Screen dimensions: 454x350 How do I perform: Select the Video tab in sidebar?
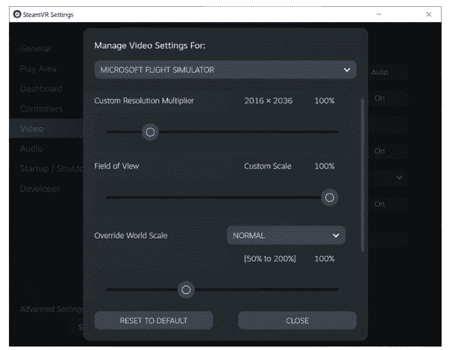tap(46, 129)
